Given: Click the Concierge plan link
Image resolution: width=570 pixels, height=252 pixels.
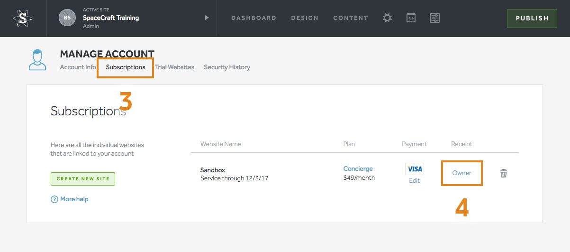Looking at the screenshot, I should [358, 168].
